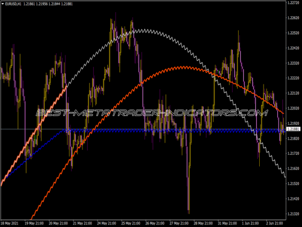Click the 1 Jun 21:00 time label
Image resolution: width=302 pixels, height=227 pixels.
pyautogui.click(x=251, y=223)
